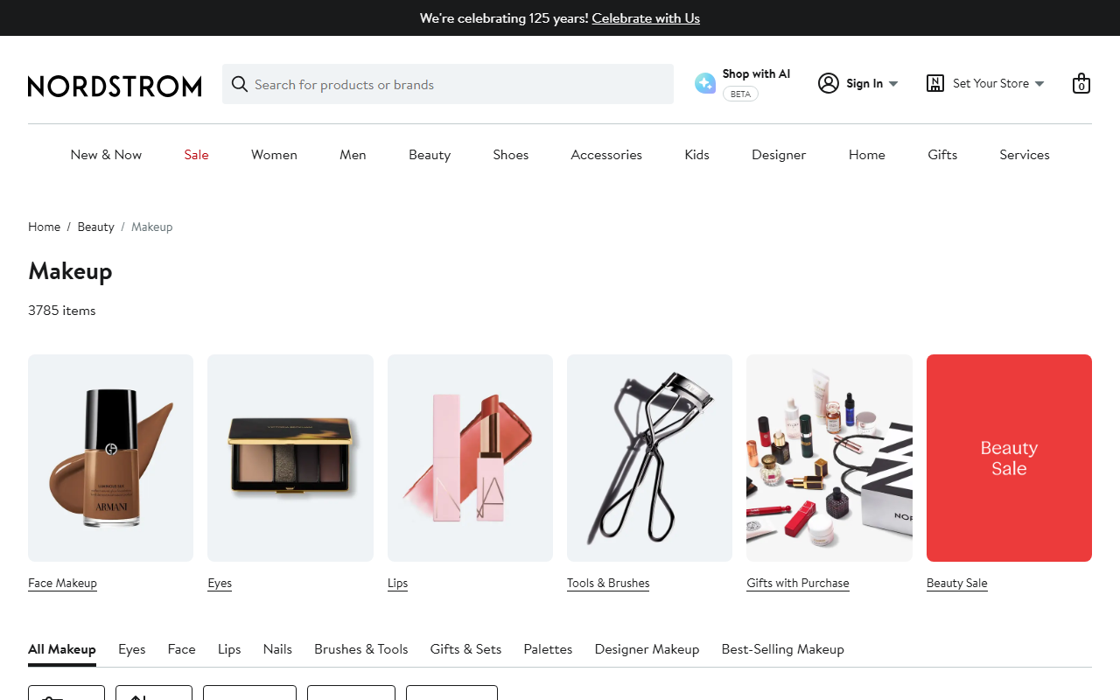Open the Women menu
1120x700 pixels.
pyautogui.click(x=274, y=155)
